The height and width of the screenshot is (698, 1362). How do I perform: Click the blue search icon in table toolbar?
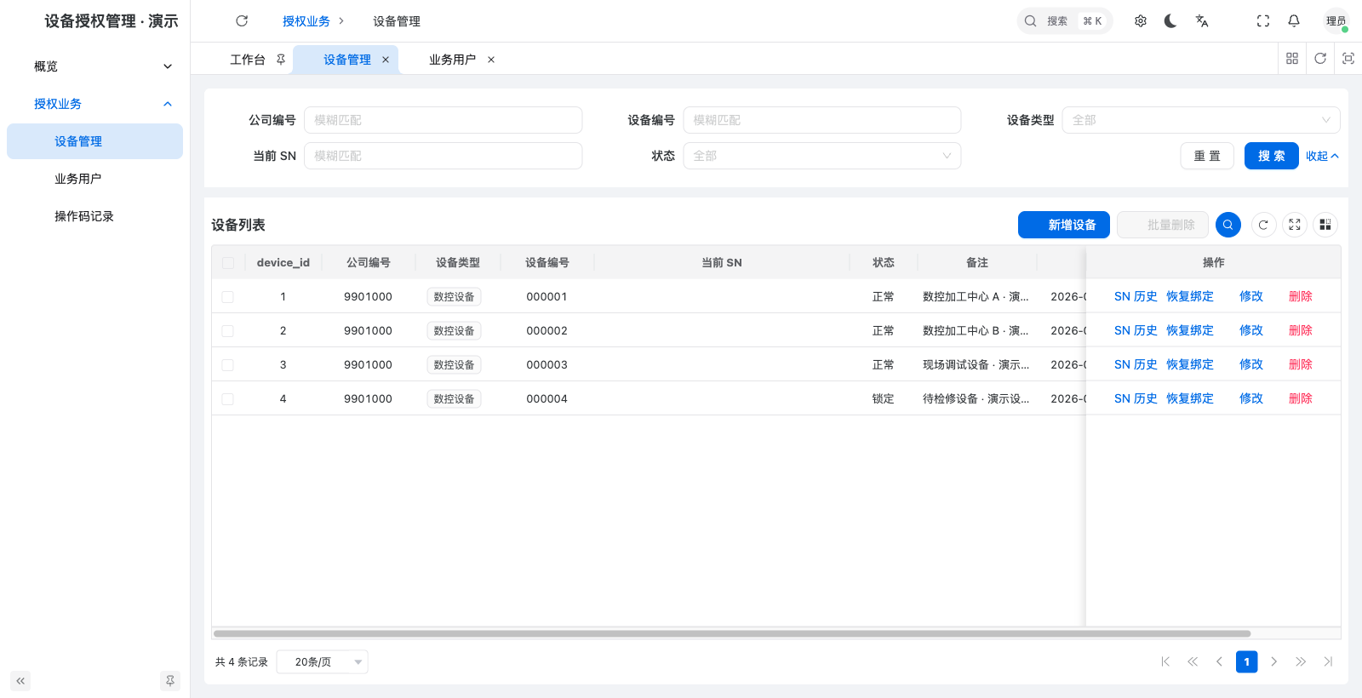click(1228, 225)
